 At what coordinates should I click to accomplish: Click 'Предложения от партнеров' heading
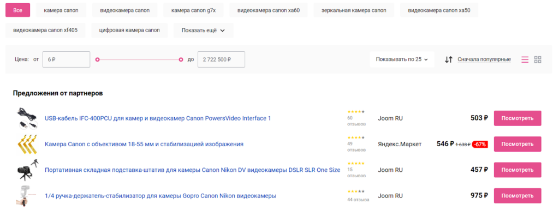coord(58,93)
